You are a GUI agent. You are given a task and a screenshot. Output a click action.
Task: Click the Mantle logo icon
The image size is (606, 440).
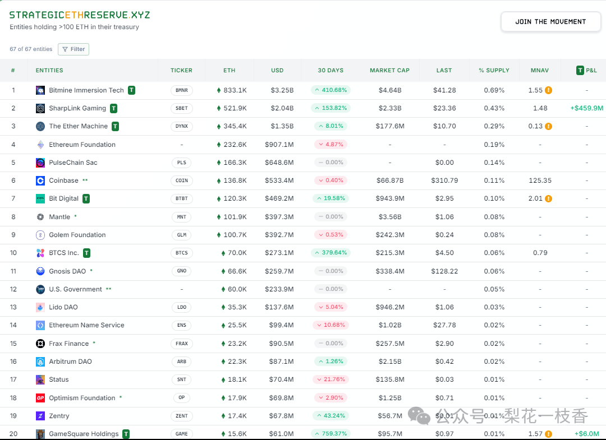coord(40,217)
